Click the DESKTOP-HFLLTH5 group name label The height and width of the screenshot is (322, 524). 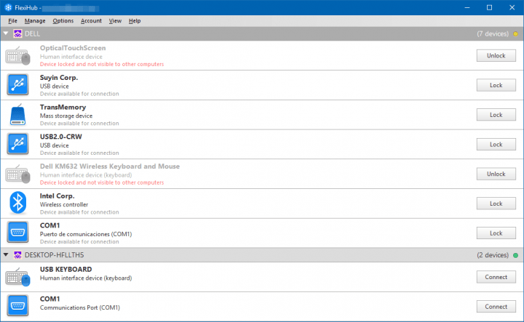(54, 255)
